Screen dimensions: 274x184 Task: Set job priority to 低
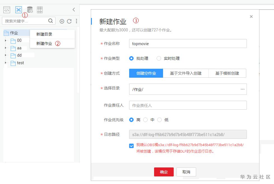159,120
